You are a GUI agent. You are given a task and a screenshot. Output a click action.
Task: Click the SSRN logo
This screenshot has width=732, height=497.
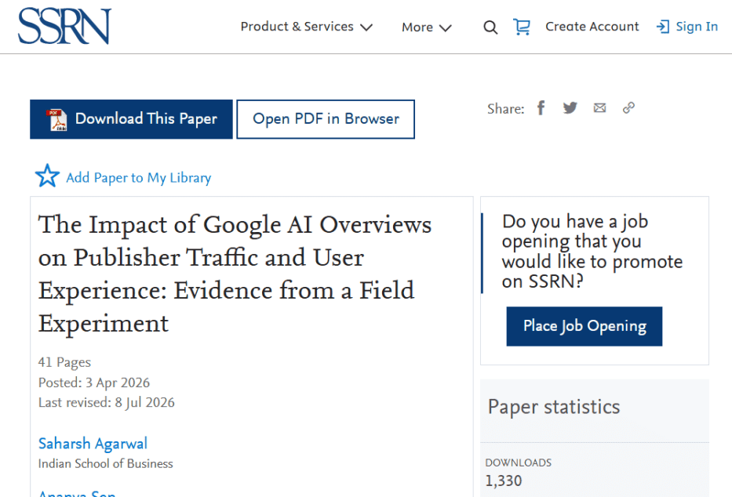click(x=64, y=26)
